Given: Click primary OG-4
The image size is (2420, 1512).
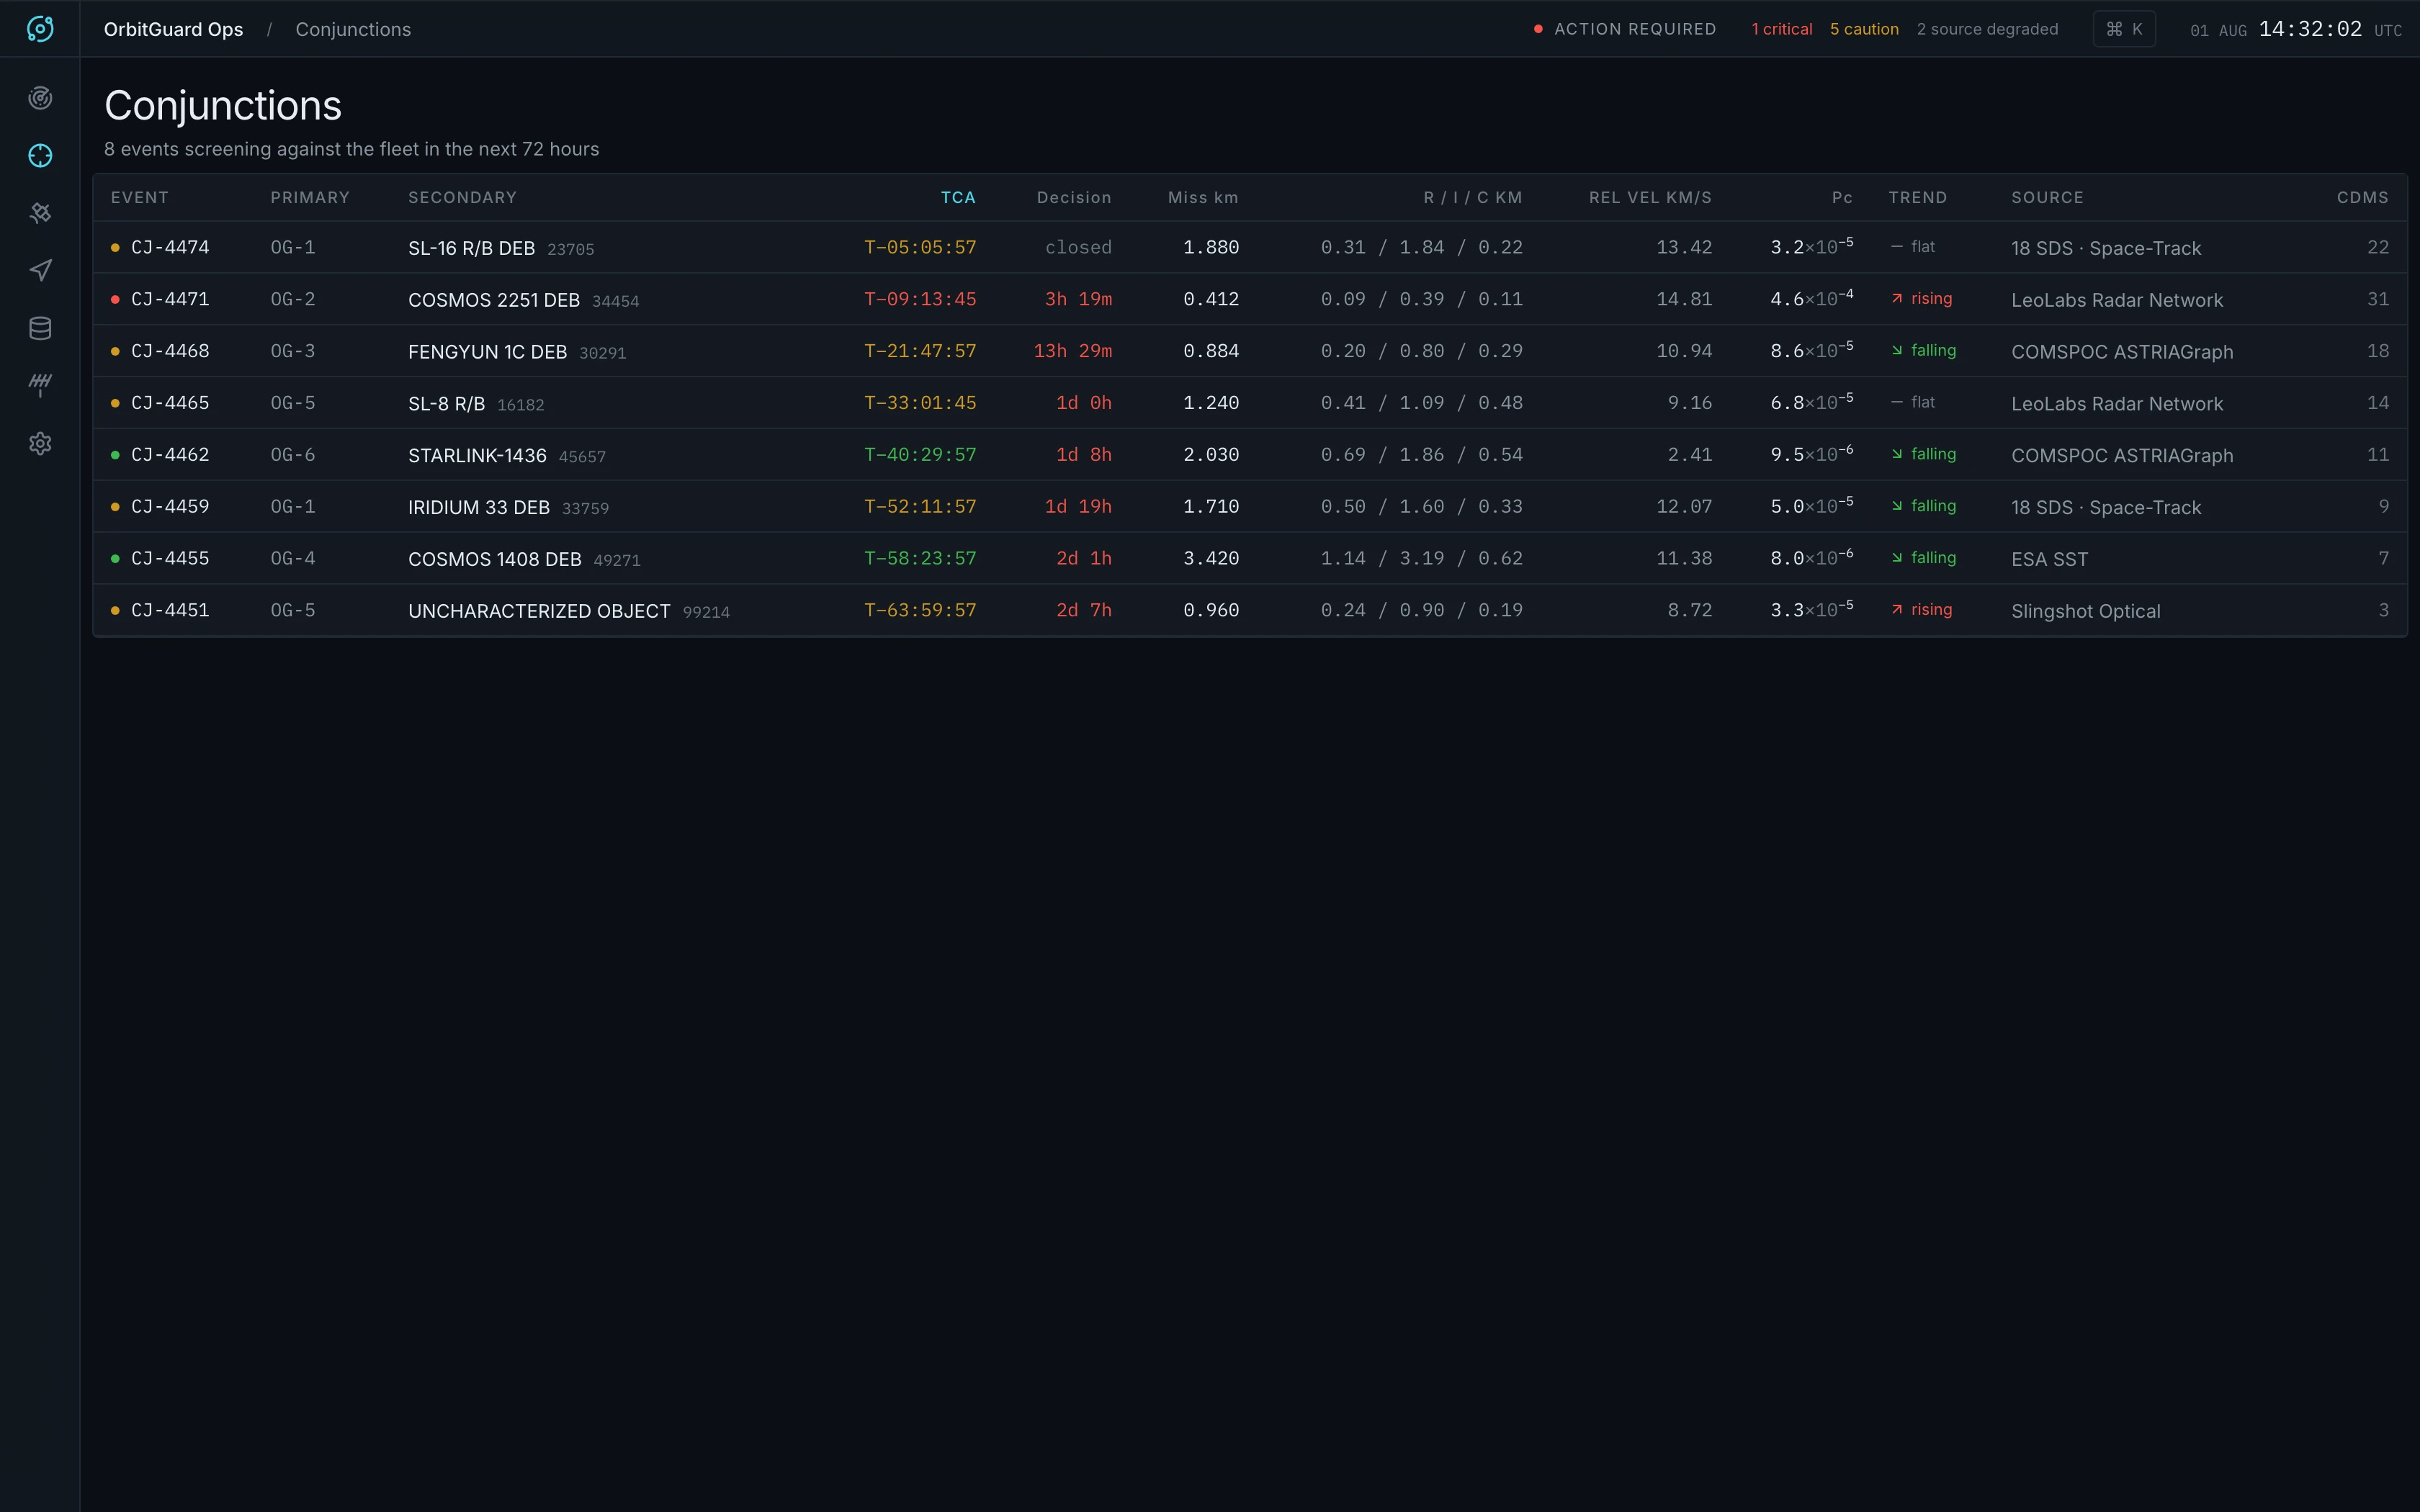Looking at the screenshot, I should coord(293,558).
